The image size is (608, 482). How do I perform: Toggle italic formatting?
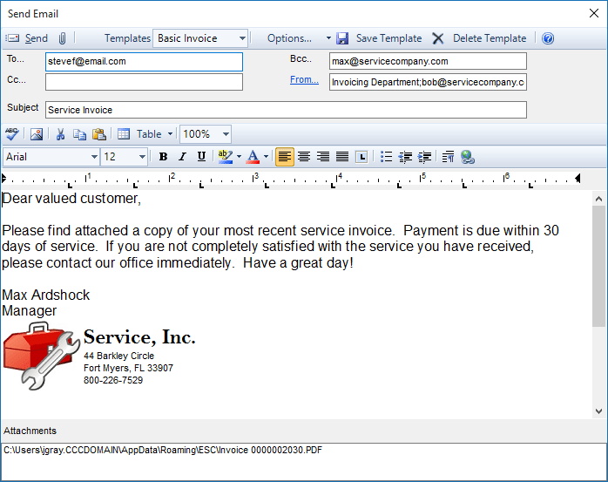coord(182,157)
